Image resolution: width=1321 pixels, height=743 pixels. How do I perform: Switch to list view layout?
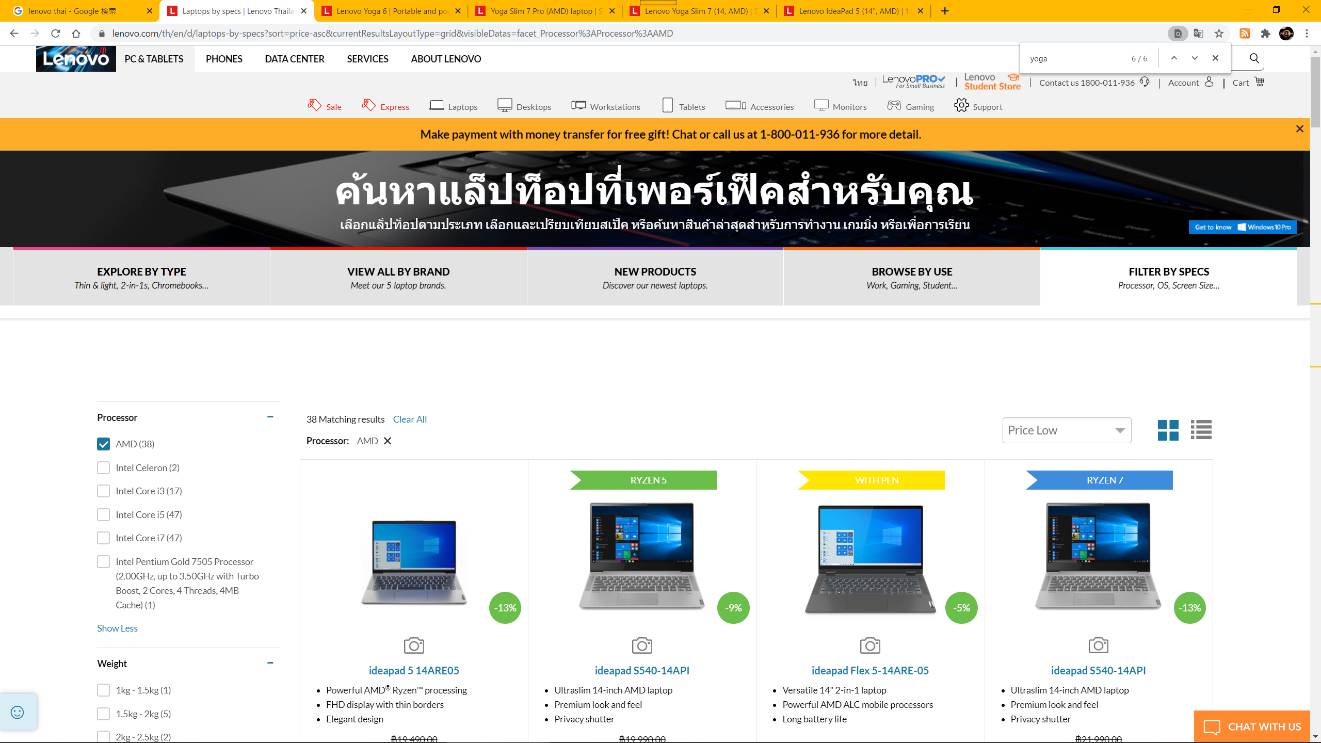pos(1201,430)
